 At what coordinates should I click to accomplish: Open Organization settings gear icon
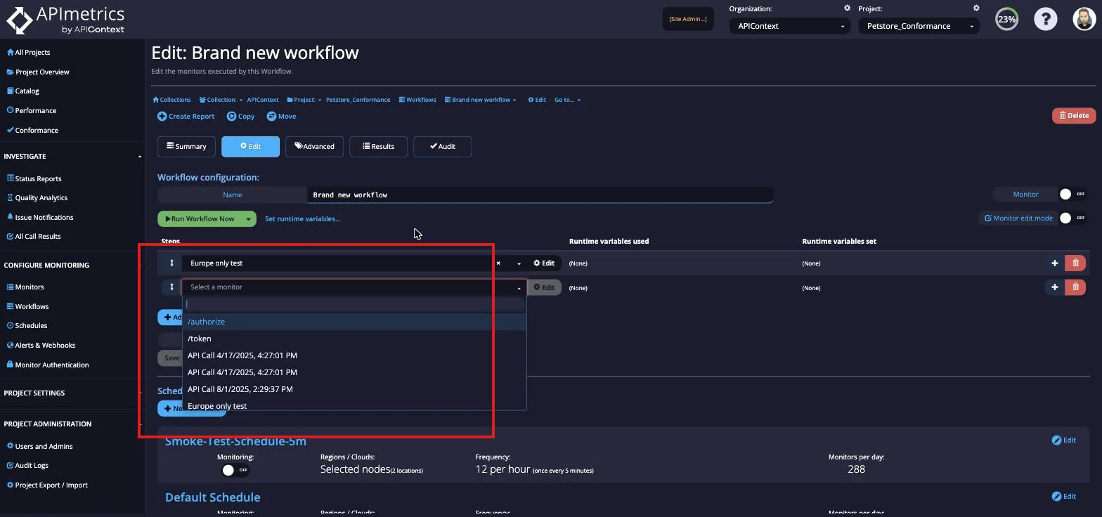pos(847,8)
